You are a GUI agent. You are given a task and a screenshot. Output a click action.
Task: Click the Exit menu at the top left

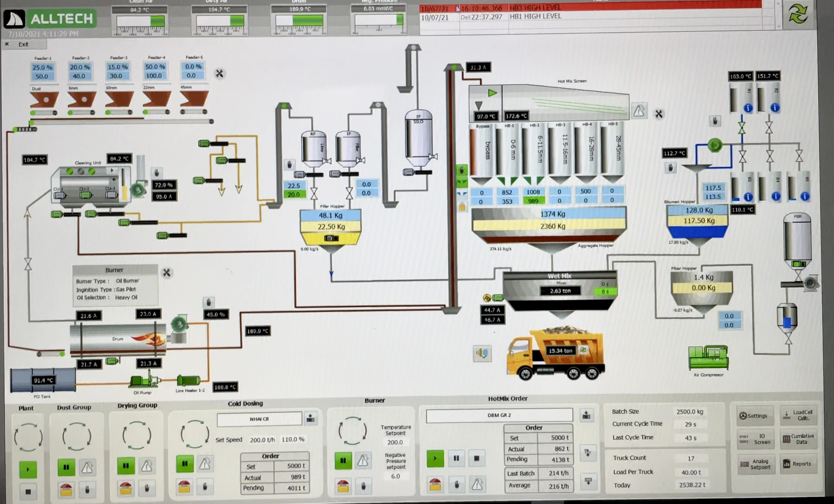(25, 44)
